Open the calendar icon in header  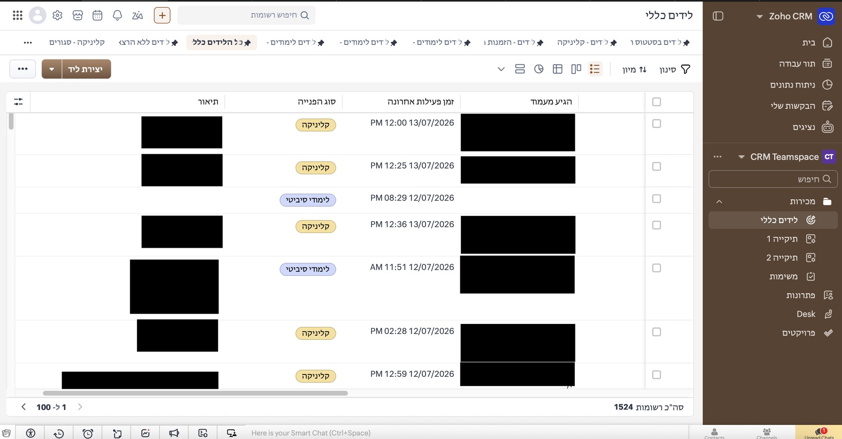[97, 15]
